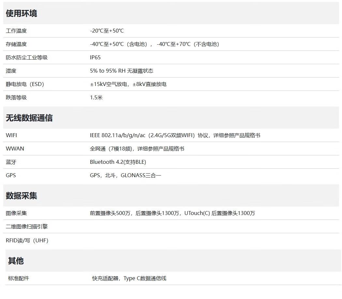The image size is (342, 299).
Task: Select the RFID读/写（UHF）row label
Action: click(27, 241)
